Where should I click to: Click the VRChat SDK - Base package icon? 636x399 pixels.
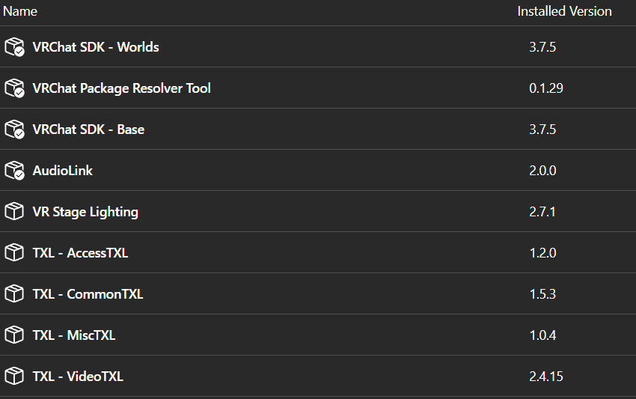coord(14,130)
